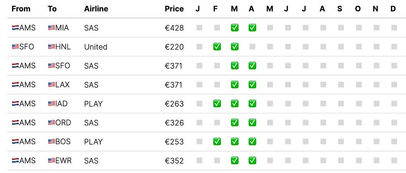
Task: Click the US flag beside EWR
Action: click(52, 160)
